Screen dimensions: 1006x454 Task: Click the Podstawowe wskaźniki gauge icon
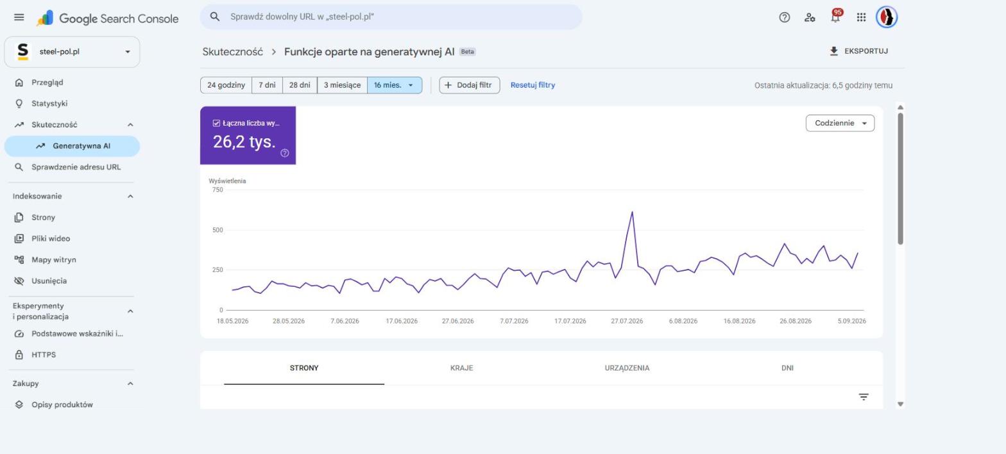coord(19,334)
